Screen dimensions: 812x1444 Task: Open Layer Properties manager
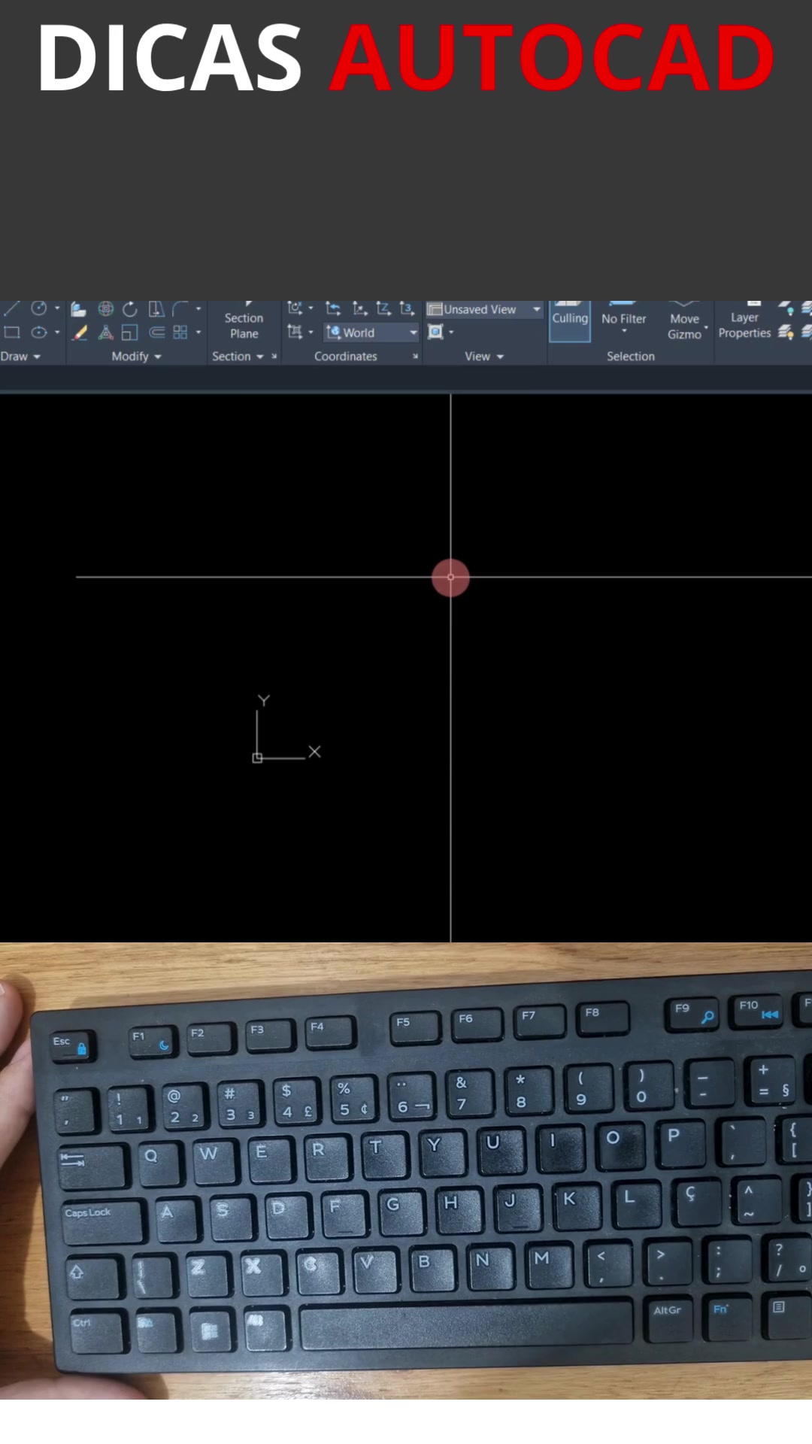(x=744, y=325)
